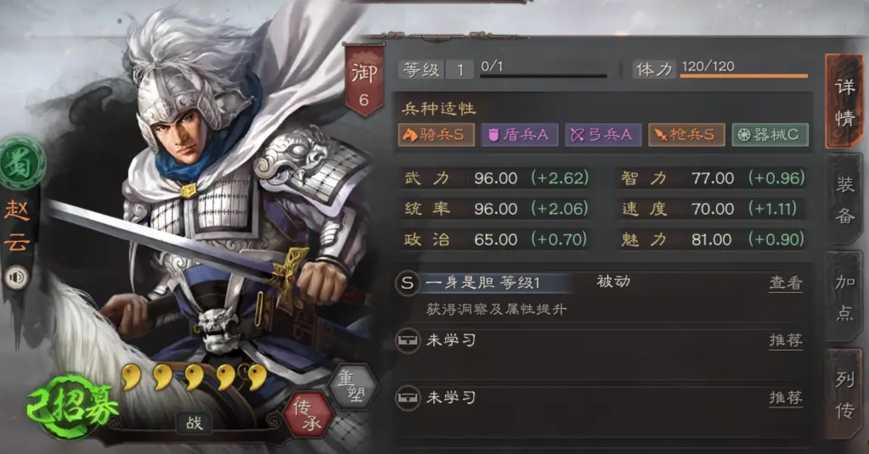Image resolution: width=869 pixels, height=454 pixels.
Task: Toggle the character voice speaker icon
Action: pyautogui.click(x=16, y=277)
